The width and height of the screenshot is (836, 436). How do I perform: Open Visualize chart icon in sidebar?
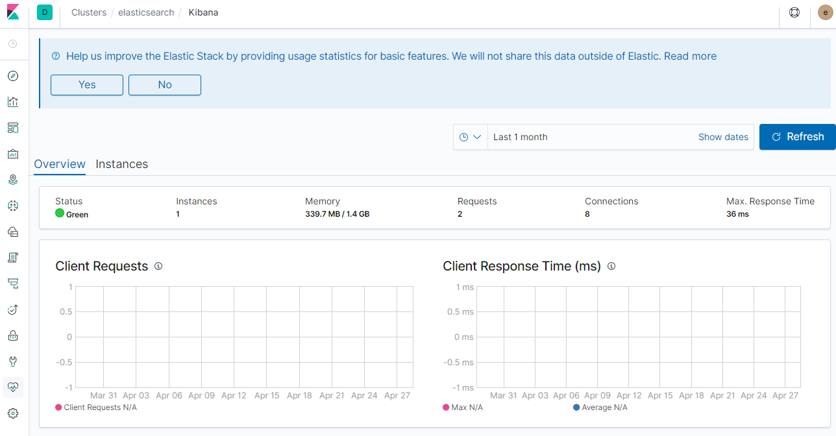pos(13,102)
